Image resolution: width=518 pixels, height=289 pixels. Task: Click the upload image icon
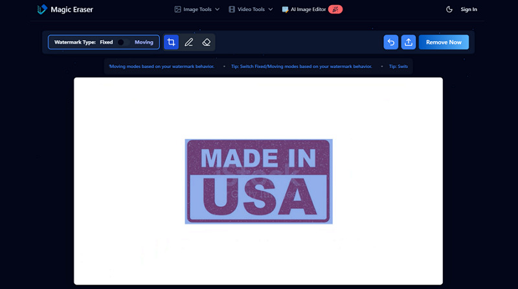(409, 42)
